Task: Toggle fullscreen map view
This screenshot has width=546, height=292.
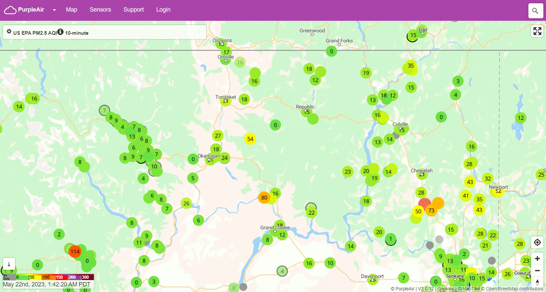Action: 537,31
